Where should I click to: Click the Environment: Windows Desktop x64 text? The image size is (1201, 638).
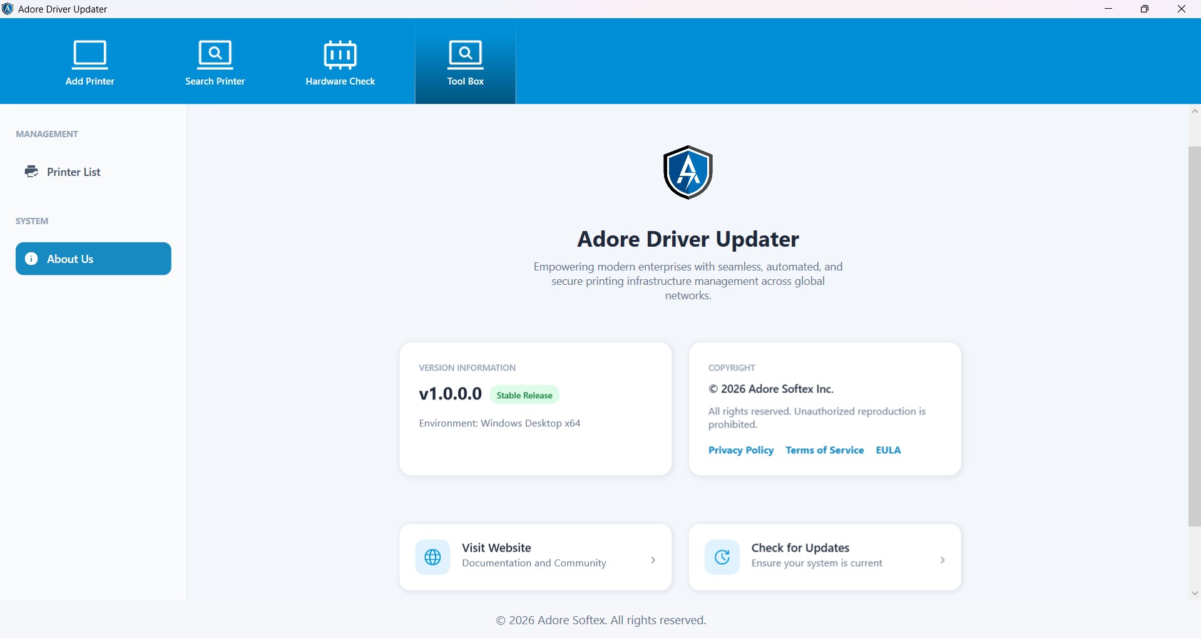(499, 423)
